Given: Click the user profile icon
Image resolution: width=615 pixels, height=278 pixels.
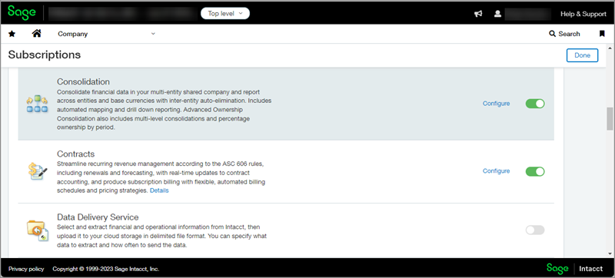Looking at the screenshot, I should tap(497, 14).
